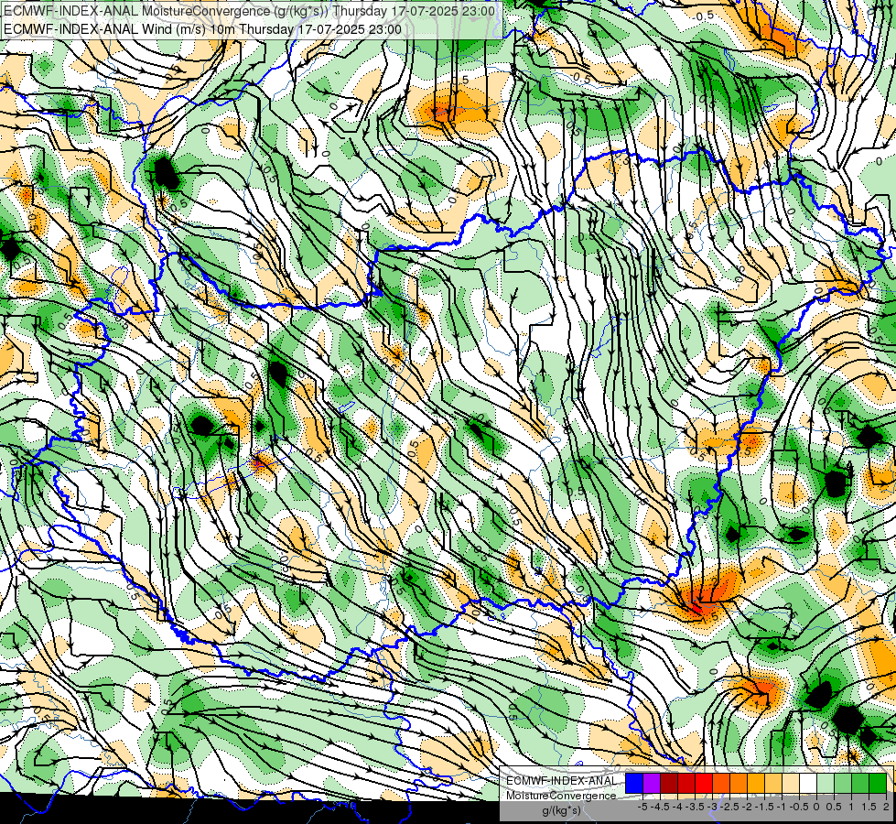Screen dimensions: 896x824
Task: Select the darkest green swatch before 2
Action: [878, 784]
